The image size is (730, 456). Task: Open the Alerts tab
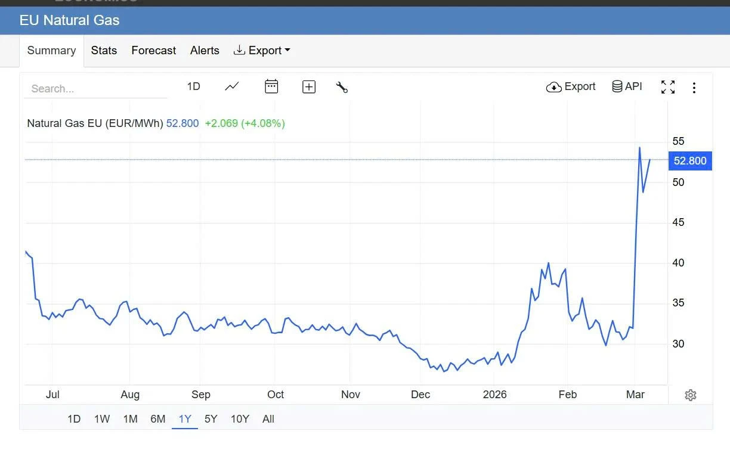(205, 51)
